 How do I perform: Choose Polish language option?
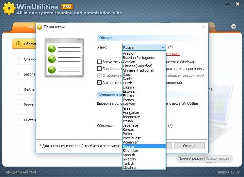click(x=144, y=134)
